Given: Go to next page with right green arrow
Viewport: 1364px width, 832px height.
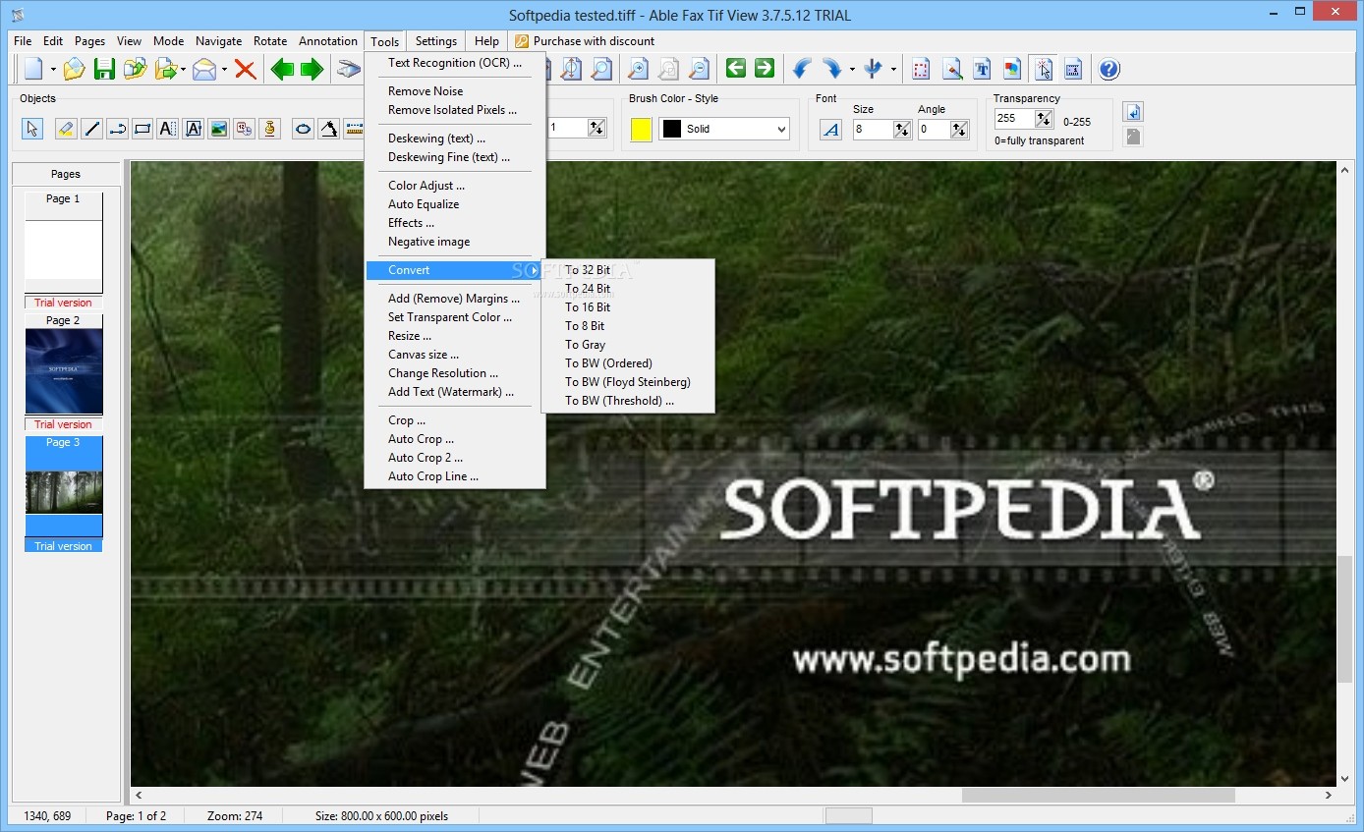Looking at the screenshot, I should pyautogui.click(x=312, y=69).
